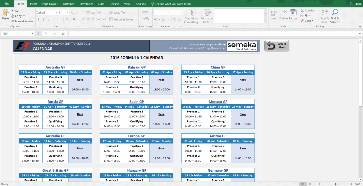Toggle Align Left in the Alignment group
Screen dimensions: 363x186
[x=83, y=19]
